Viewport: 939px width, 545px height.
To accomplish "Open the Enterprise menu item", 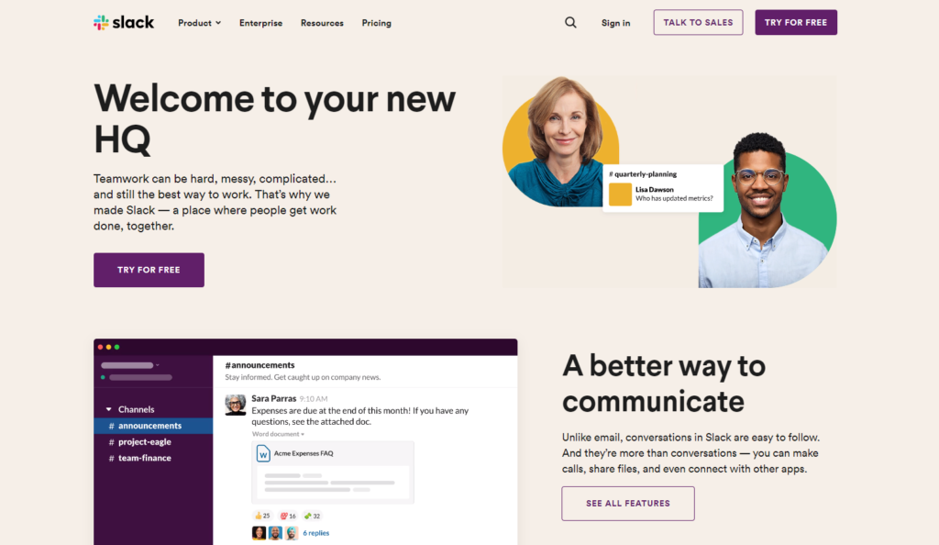I will pos(260,23).
